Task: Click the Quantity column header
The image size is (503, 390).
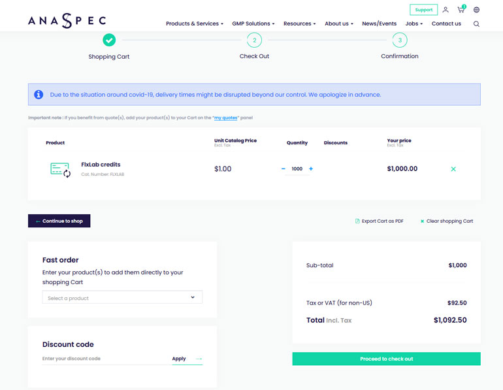Action: pyautogui.click(x=297, y=142)
